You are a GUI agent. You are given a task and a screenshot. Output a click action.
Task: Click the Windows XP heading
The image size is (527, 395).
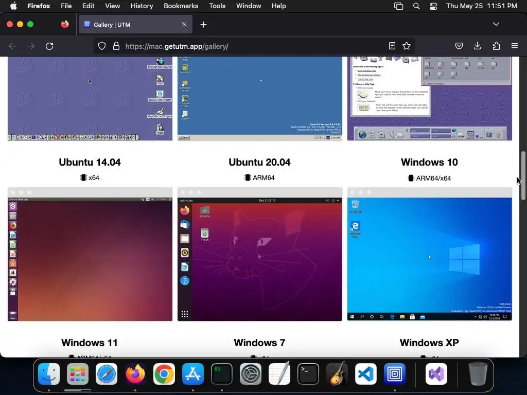430,343
